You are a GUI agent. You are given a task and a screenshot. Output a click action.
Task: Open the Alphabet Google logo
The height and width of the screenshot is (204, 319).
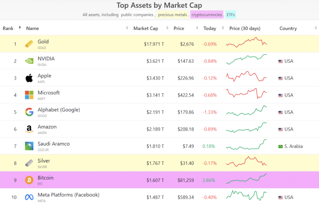point(29,112)
